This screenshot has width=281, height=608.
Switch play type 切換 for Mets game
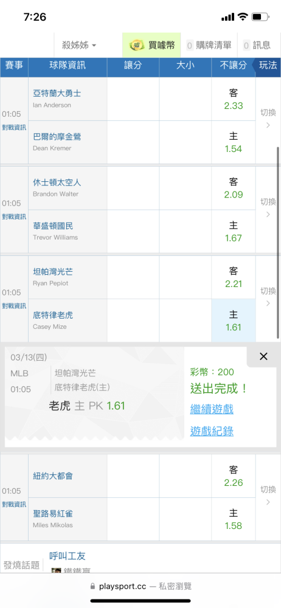coord(268,496)
